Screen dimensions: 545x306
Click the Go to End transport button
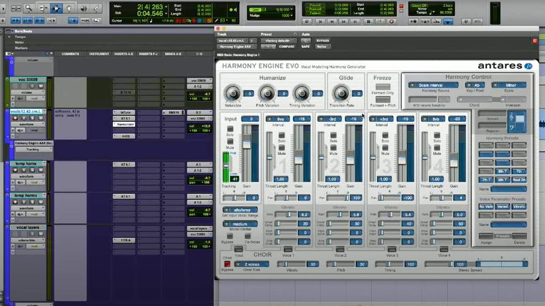tap(355, 22)
